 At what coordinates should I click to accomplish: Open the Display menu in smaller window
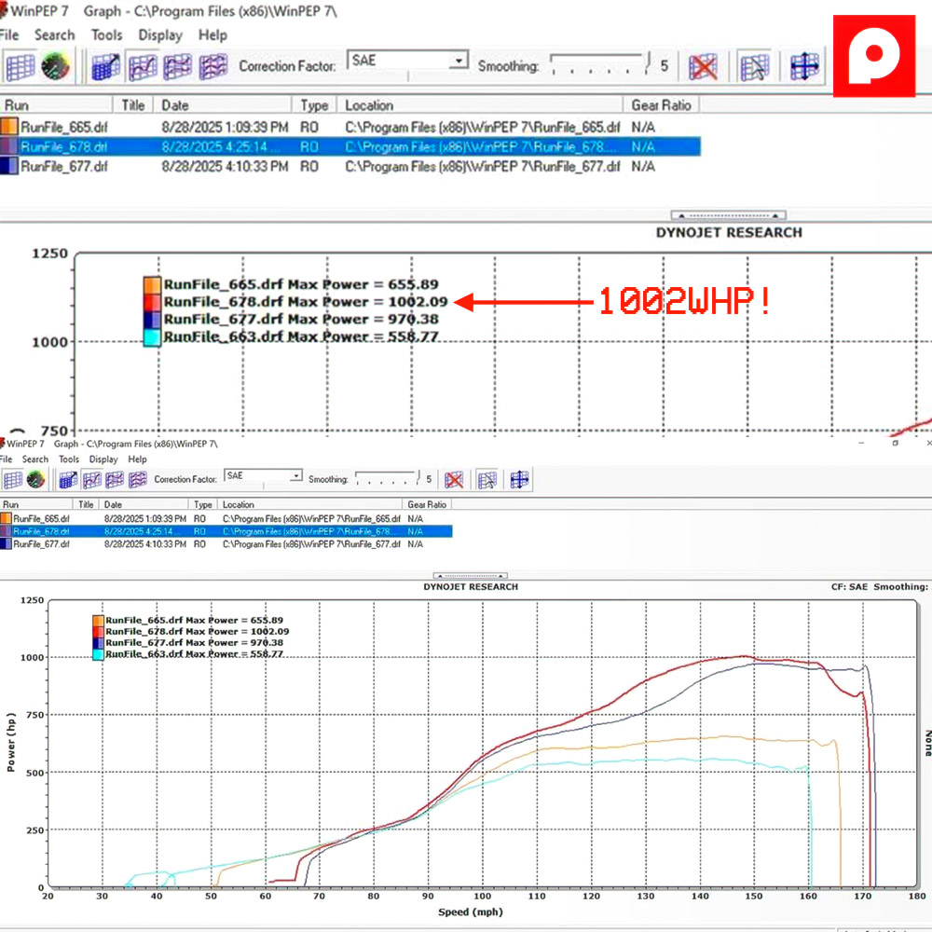[103, 459]
